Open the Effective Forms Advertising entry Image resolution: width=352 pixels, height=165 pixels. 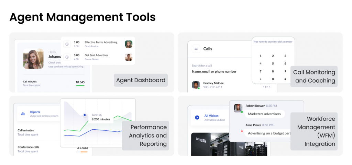[x=101, y=43]
